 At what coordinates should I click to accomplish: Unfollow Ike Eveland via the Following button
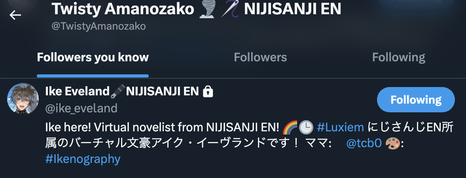coord(416,100)
